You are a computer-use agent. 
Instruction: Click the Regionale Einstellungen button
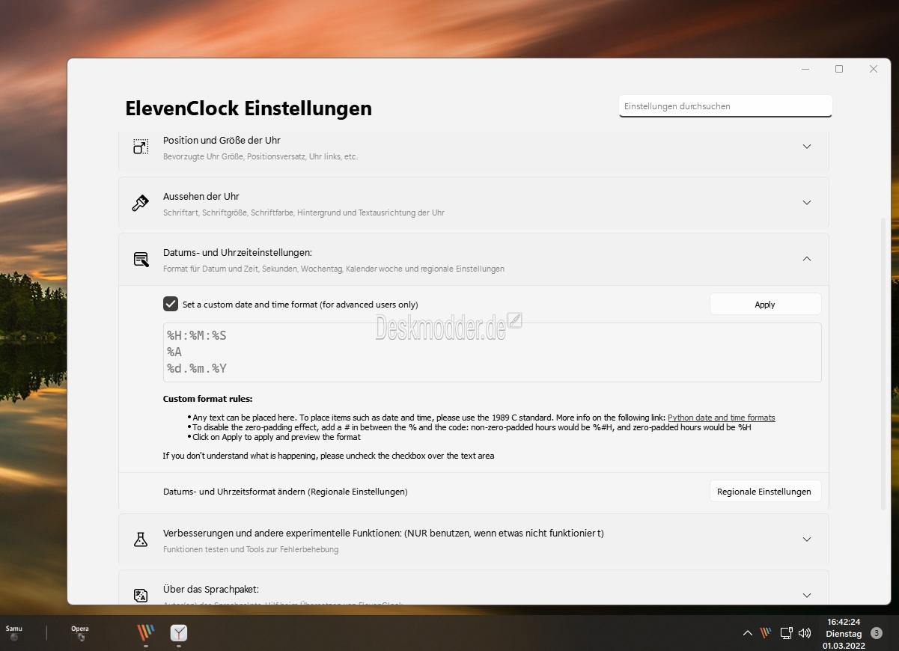click(765, 492)
